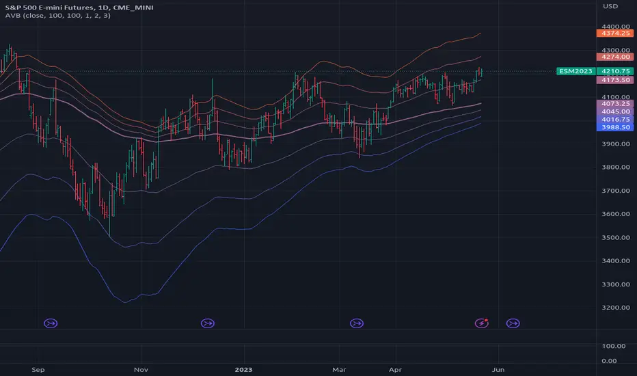Screen dimensions: 637x376
Task: Select the 4210.75 current price tag
Action: click(615, 71)
